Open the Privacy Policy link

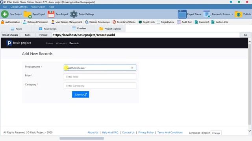pos(146,132)
